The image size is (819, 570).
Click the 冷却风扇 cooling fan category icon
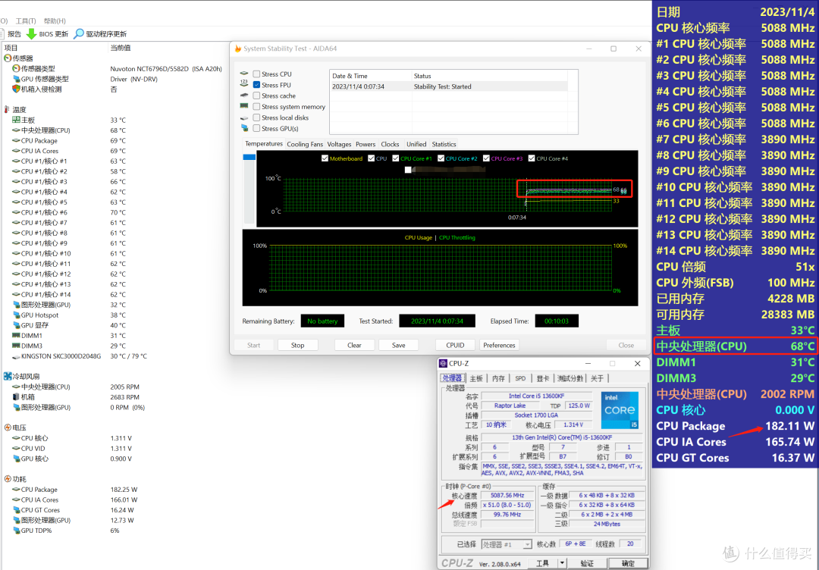click(x=8, y=377)
